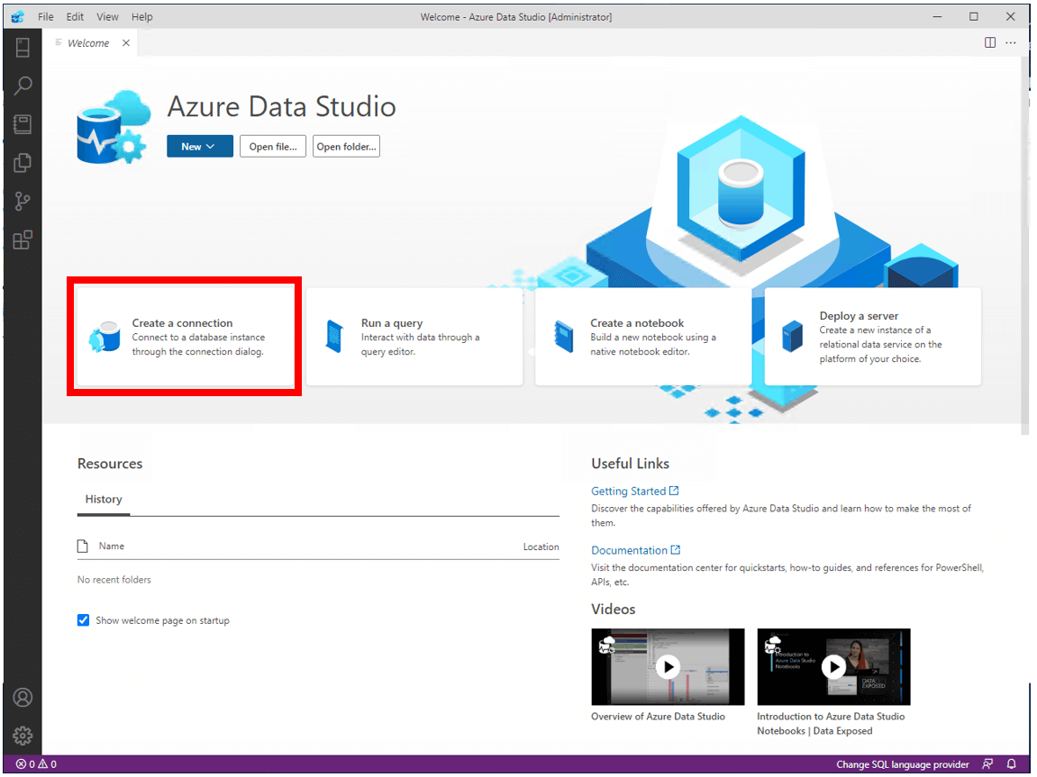Open the Search sidebar icon
Viewport: 1037px width, 777px height.
tap(23, 86)
